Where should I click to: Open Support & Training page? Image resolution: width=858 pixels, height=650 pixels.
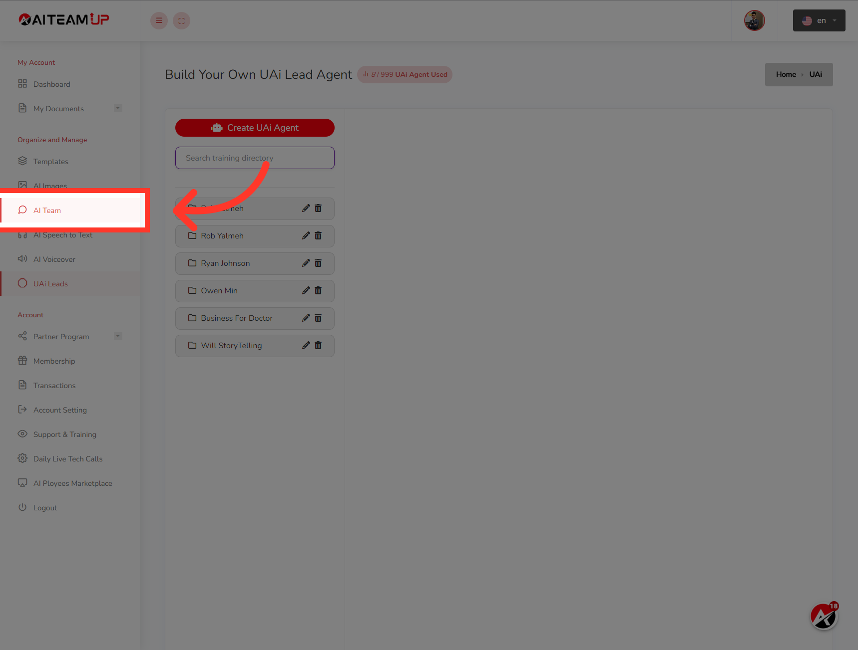click(70, 434)
